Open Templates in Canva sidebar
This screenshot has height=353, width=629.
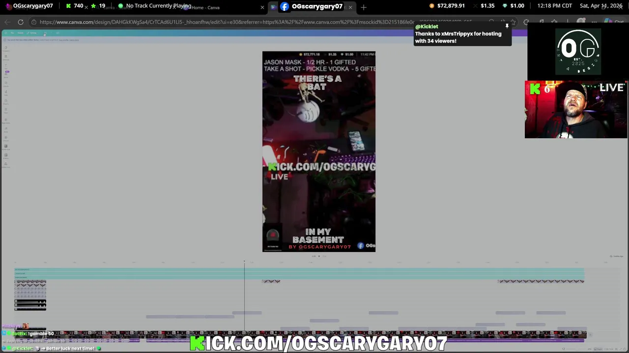(6, 48)
